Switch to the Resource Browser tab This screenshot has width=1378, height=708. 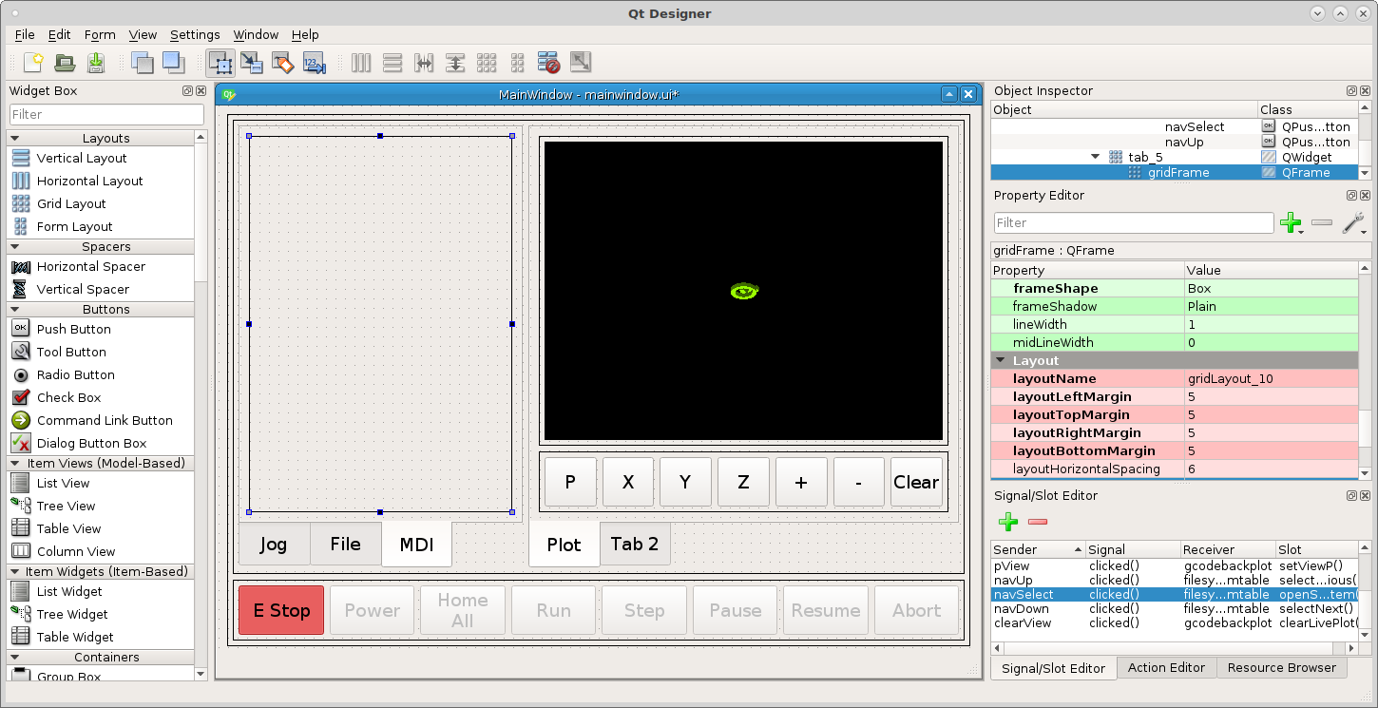(x=1281, y=668)
